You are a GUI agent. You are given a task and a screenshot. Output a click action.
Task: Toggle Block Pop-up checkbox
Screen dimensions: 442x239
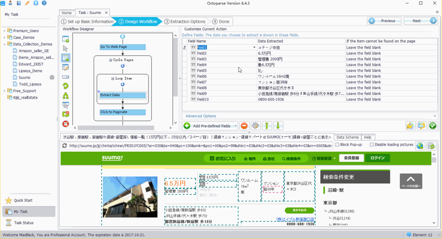tap(337, 145)
